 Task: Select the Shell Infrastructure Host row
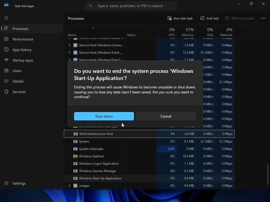coord(149,134)
